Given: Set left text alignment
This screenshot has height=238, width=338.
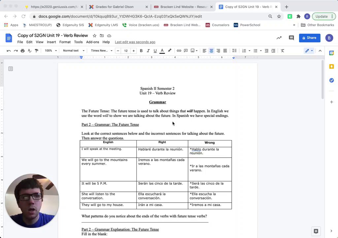Looking at the screenshot, I should (x=204, y=51).
